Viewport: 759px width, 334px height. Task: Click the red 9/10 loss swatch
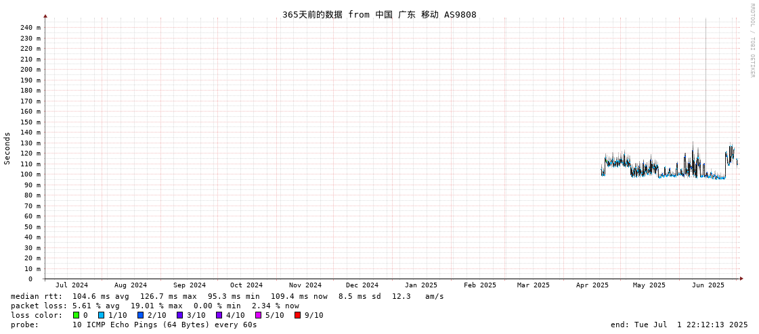click(297, 315)
